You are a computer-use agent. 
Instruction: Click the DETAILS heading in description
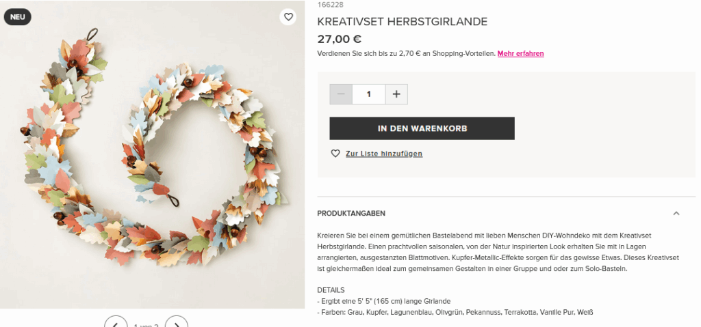(331, 290)
